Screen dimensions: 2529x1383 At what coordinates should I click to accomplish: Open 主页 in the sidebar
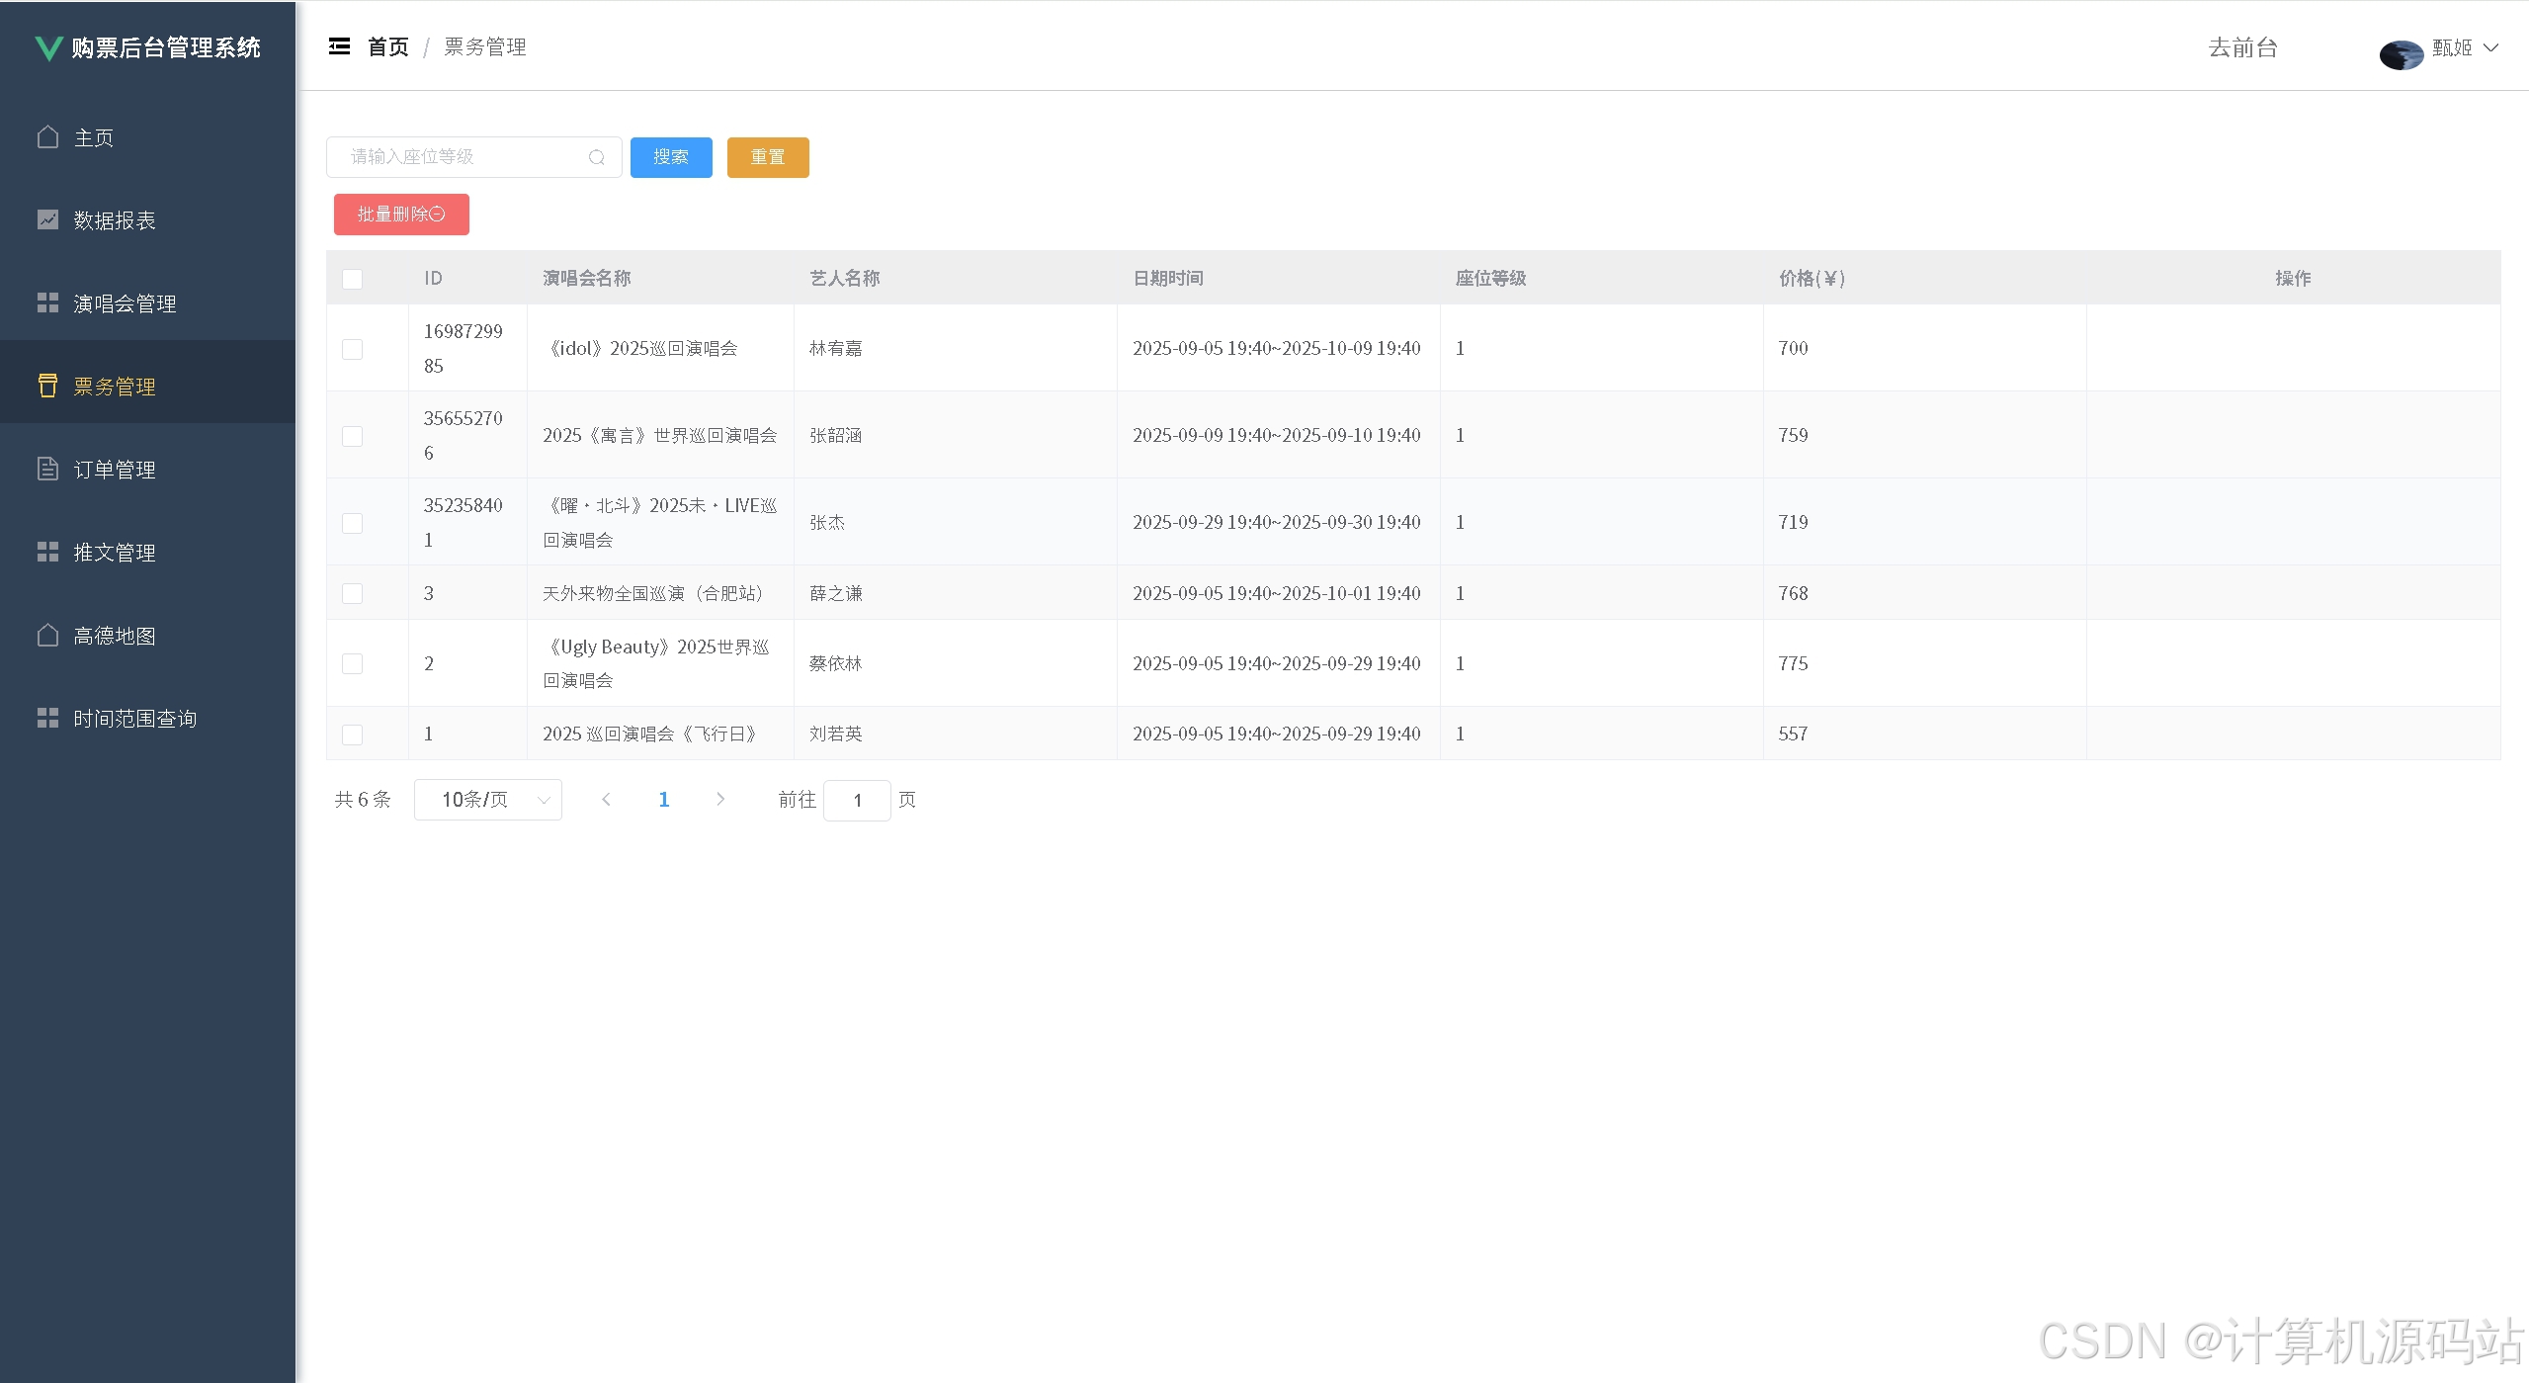click(147, 137)
